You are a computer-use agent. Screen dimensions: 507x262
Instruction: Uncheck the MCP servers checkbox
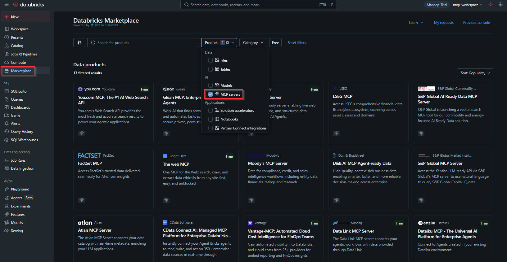coord(210,94)
